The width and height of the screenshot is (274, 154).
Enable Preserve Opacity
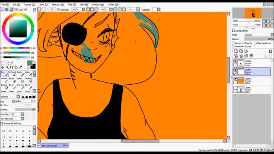233,43
